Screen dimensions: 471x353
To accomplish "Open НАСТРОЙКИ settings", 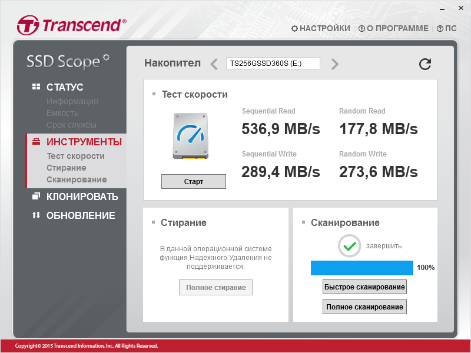I will pos(325,28).
